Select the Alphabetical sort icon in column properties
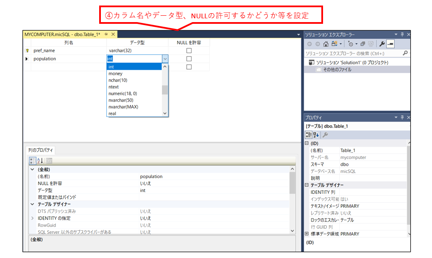This screenshot has width=432, height=258. (x=40, y=162)
